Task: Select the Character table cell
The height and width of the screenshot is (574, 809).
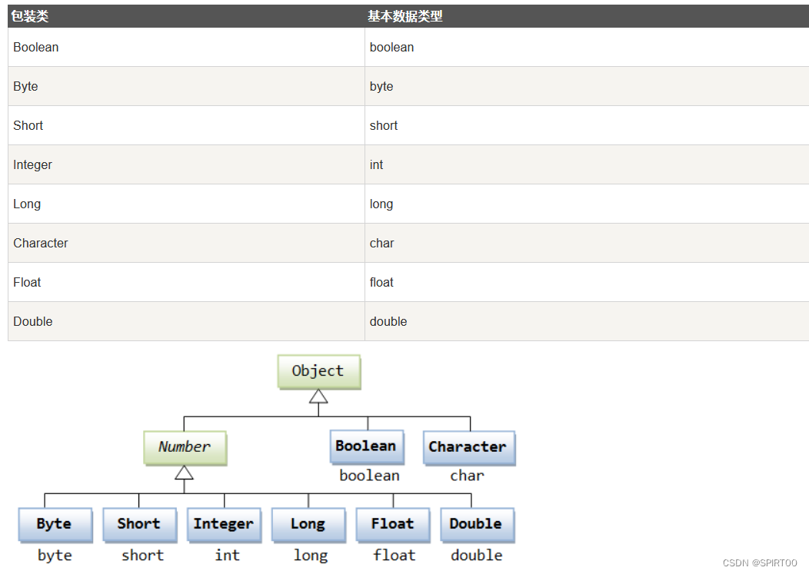Action: tap(186, 243)
